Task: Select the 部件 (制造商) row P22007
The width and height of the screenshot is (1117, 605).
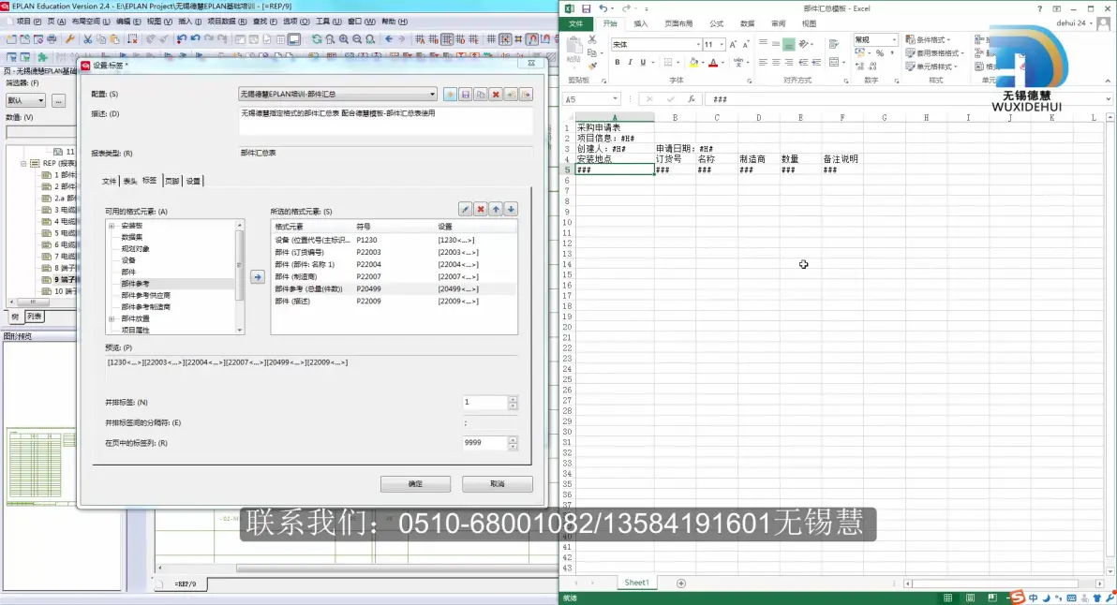Action: (x=394, y=277)
